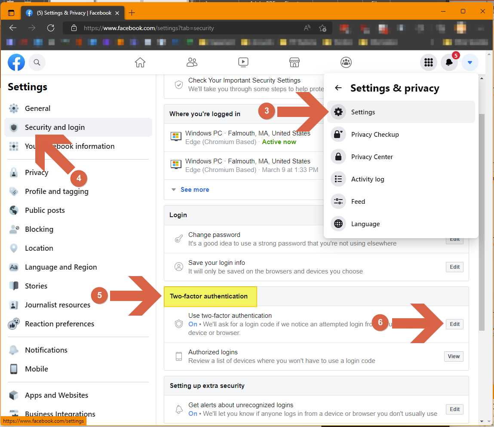Open the Marketplace storefront icon
Image resolution: width=494 pixels, height=427 pixels.
294,62
